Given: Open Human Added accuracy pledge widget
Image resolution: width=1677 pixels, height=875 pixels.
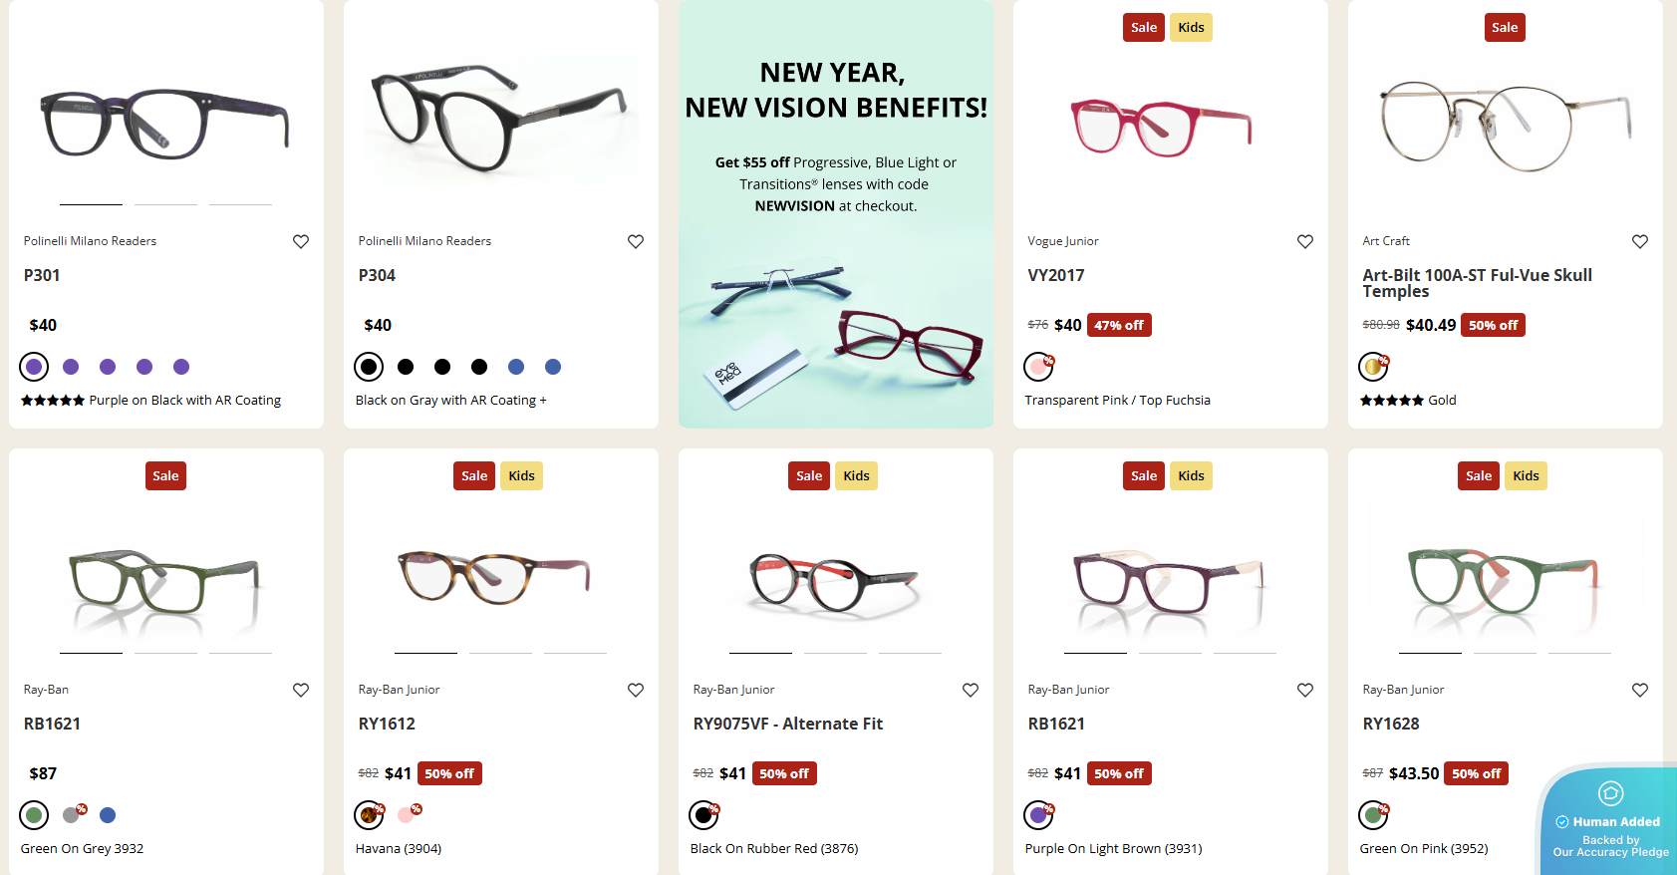Looking at the screenshot, I should [1610, 821].
